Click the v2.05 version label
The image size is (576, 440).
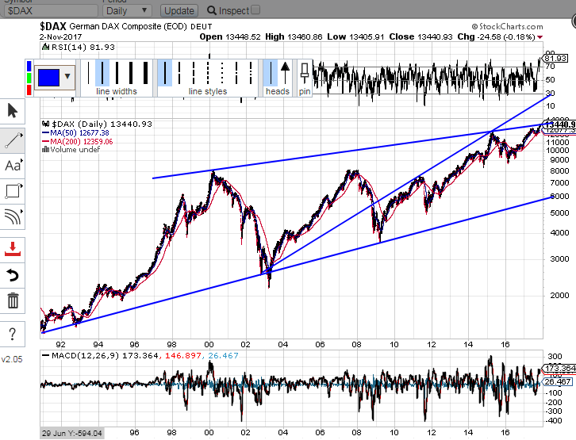12,359
